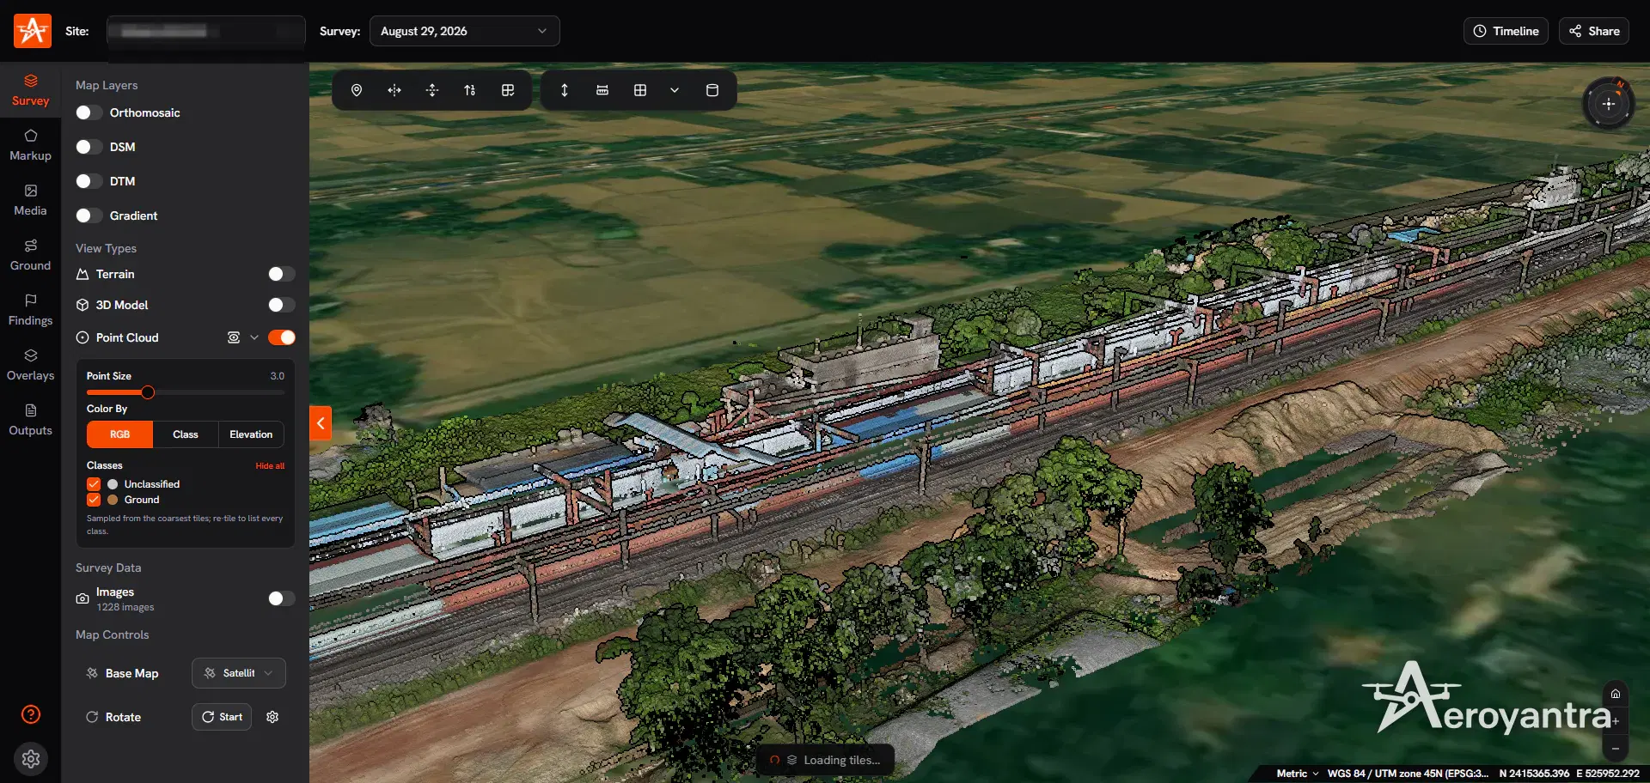
Task: Turn off the Point Cloud toggle
Action: (282, 337)
